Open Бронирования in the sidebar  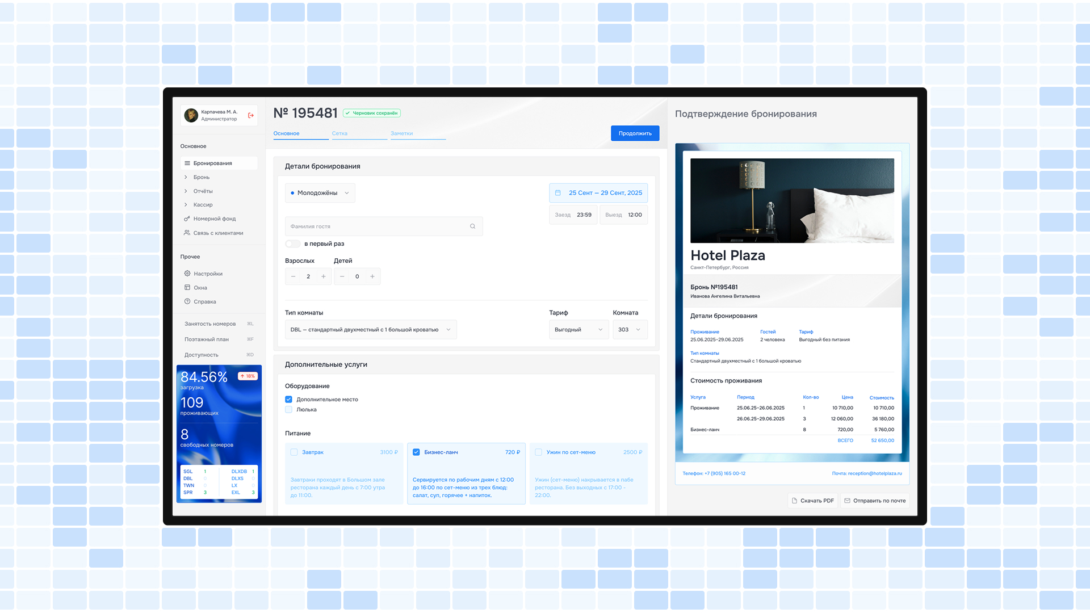click(219, 163)
